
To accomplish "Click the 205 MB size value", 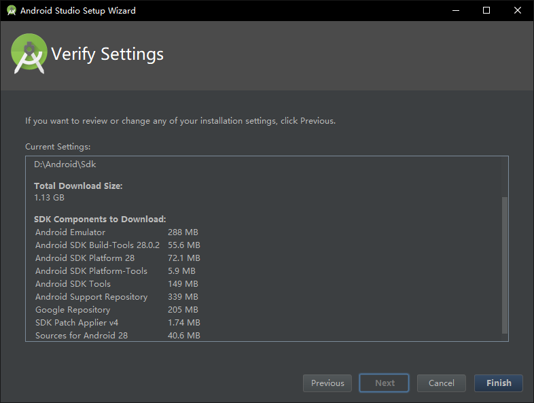I will coord(183,310).
